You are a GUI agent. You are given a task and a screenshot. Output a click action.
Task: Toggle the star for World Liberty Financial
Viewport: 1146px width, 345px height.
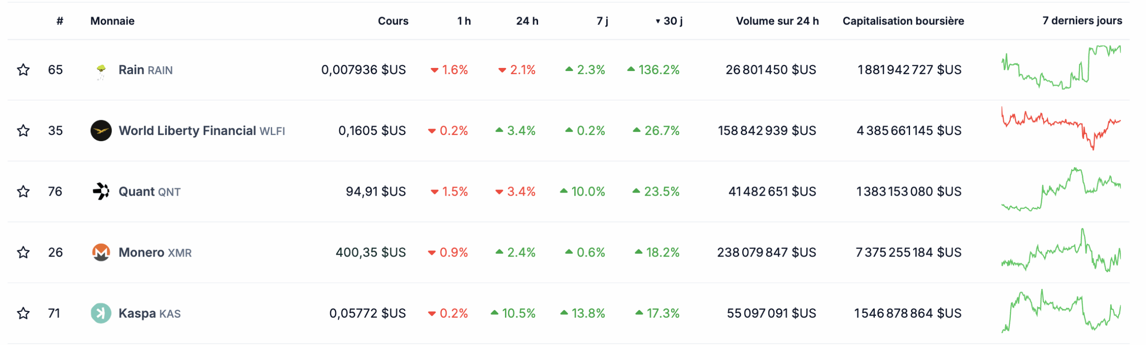click(x=23, y=130)
